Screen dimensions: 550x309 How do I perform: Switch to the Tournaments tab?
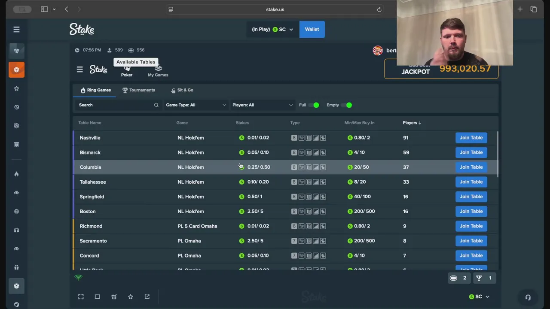tap(138, 90)
